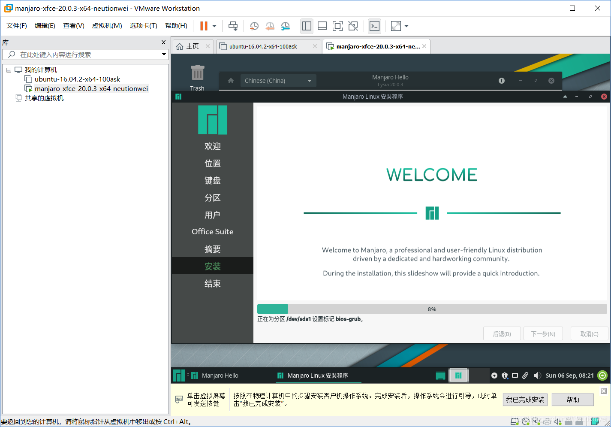Click the home icon in Manjaro Hello
The width and height of the screenshot is (611, 427).
[231, 81]
